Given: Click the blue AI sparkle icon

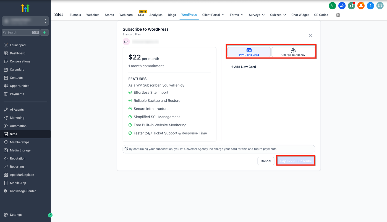Looking at the screenshot, I should pos(342,6).
